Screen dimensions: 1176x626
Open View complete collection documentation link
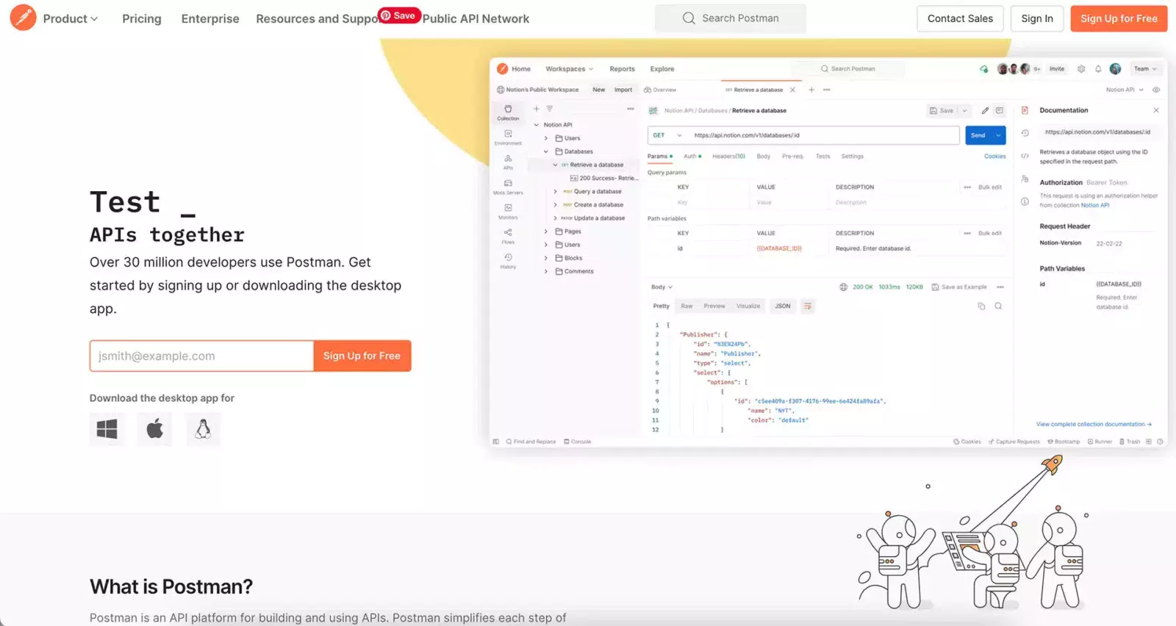tap(1094, 424)
